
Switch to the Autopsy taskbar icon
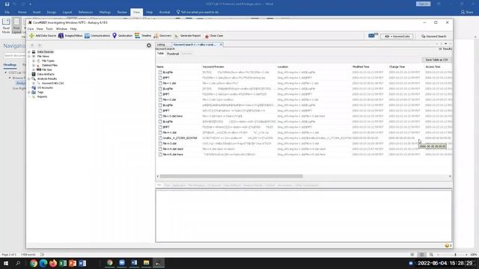159,263
